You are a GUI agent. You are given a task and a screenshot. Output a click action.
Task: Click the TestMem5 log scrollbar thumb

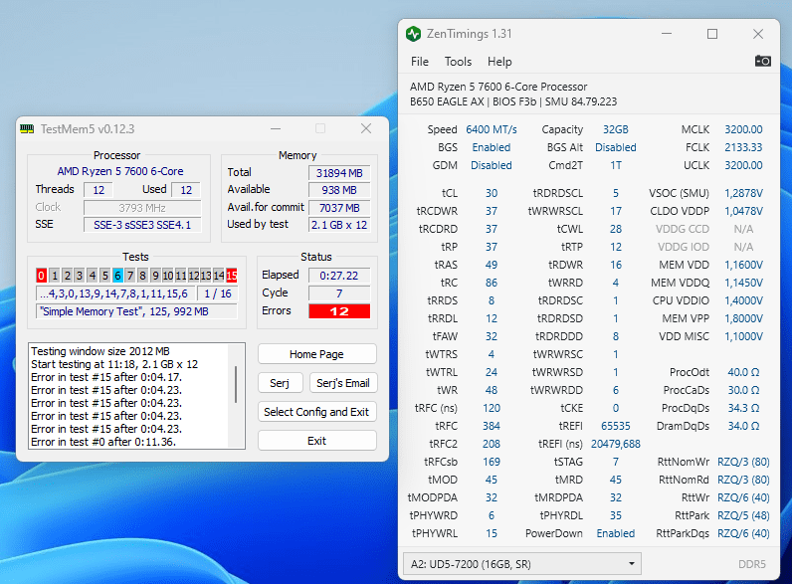(x=236, y=384)
